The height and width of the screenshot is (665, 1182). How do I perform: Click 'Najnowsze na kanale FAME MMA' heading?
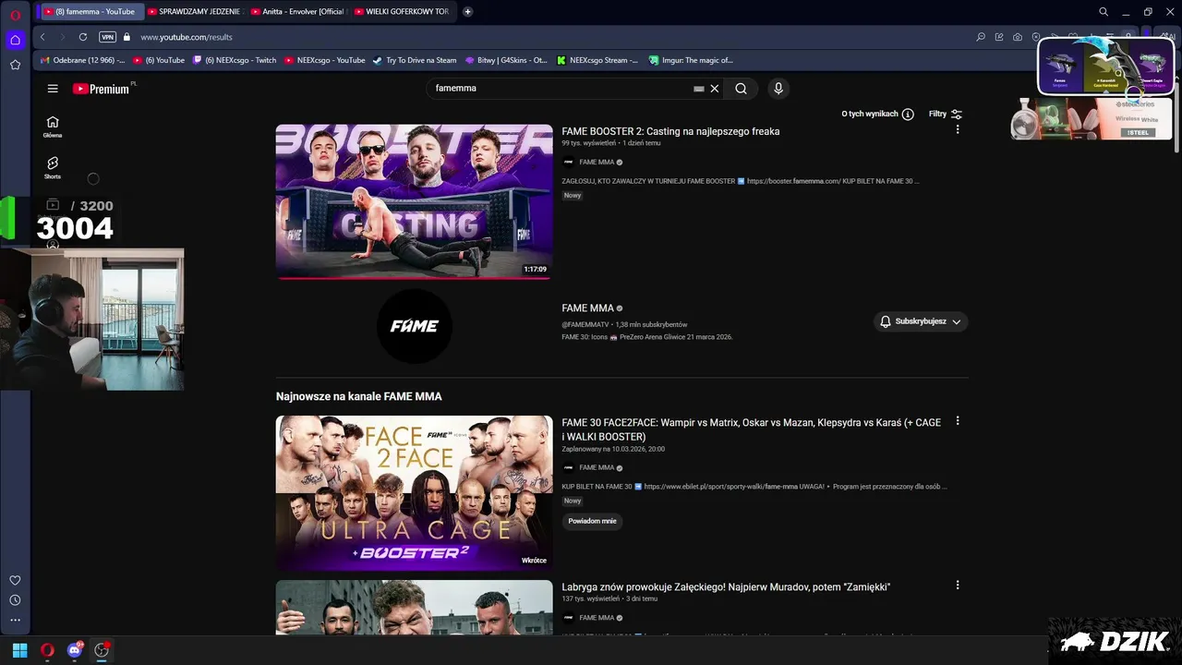358,396
